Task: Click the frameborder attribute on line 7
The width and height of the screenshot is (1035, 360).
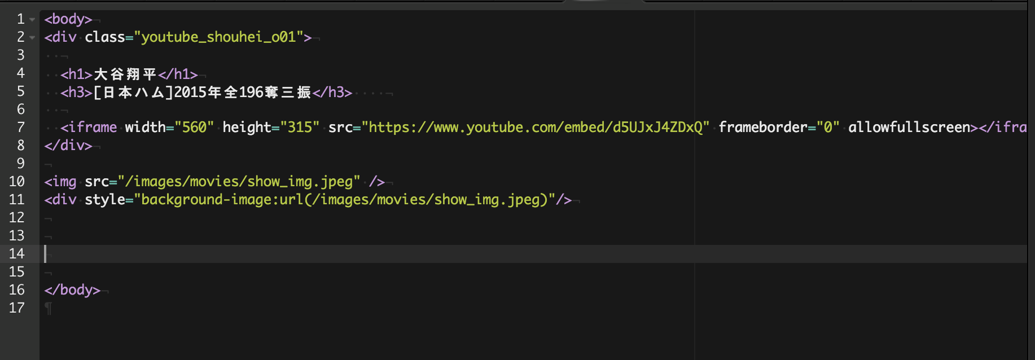Action: (x=762, y=128)
